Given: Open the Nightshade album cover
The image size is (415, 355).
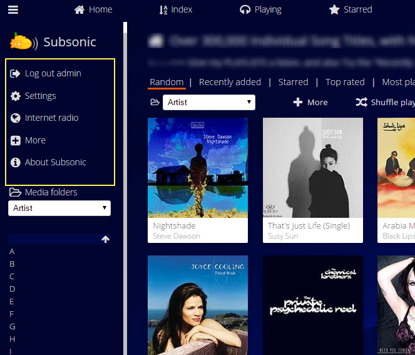Looking at the screenshot, I should [x=198, y=167].
